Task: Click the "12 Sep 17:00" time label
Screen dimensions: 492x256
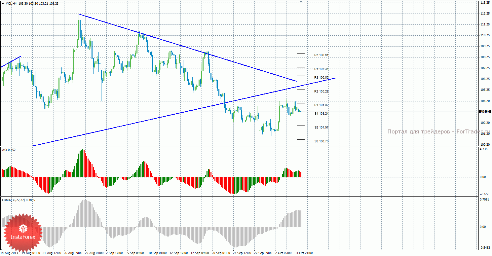Action: 179,253
